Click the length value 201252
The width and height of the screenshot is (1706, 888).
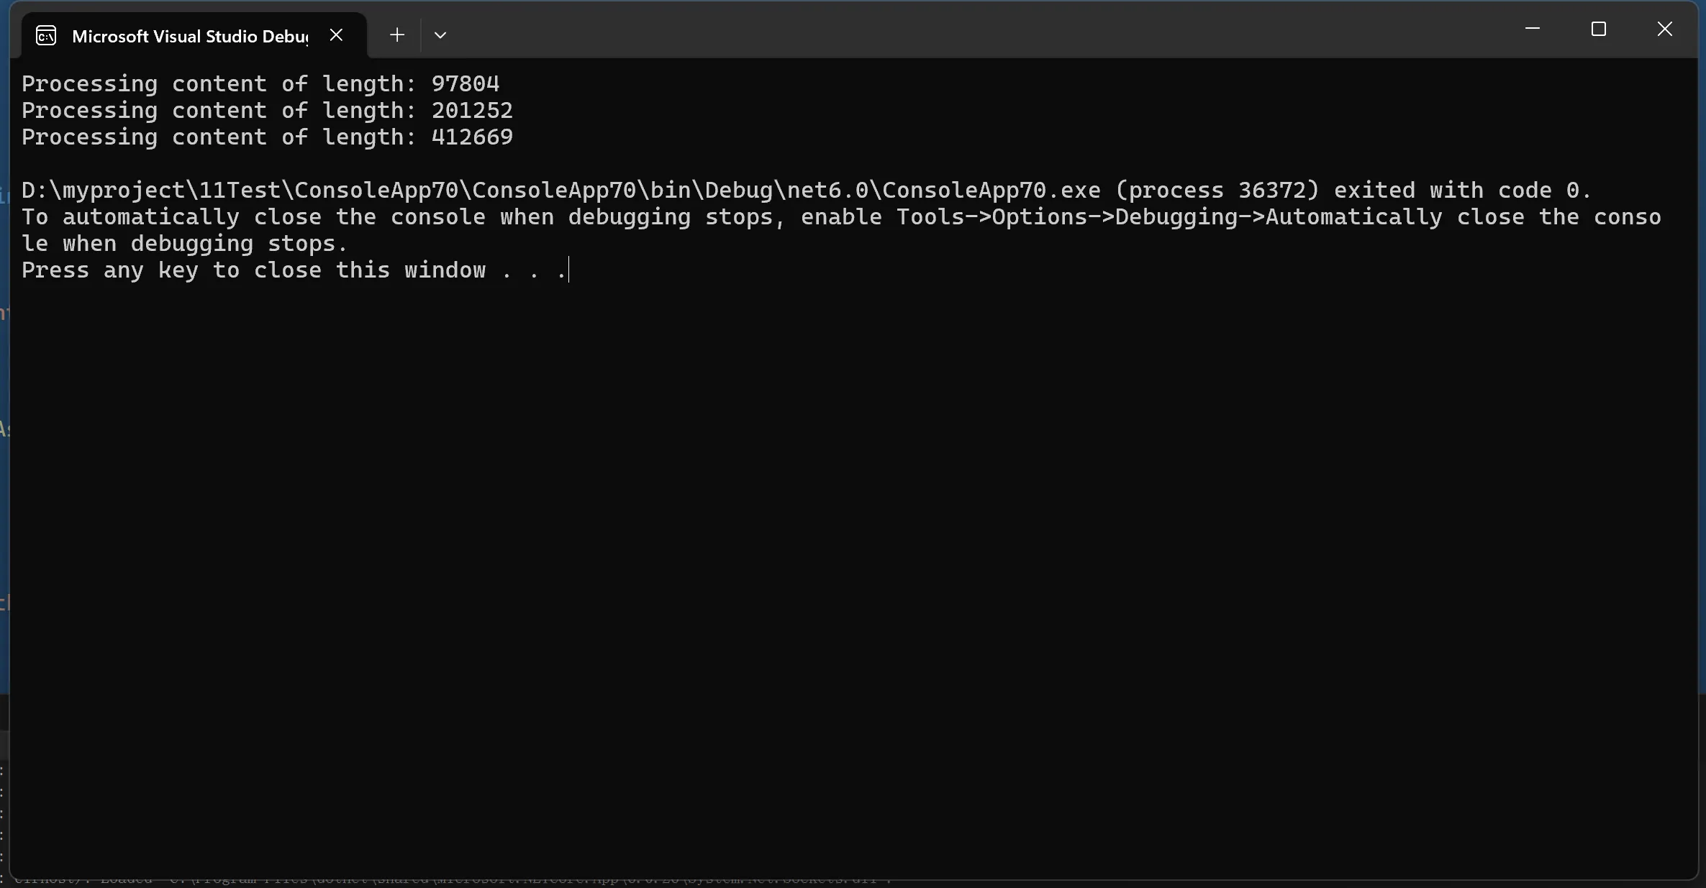tap(472, 111)
